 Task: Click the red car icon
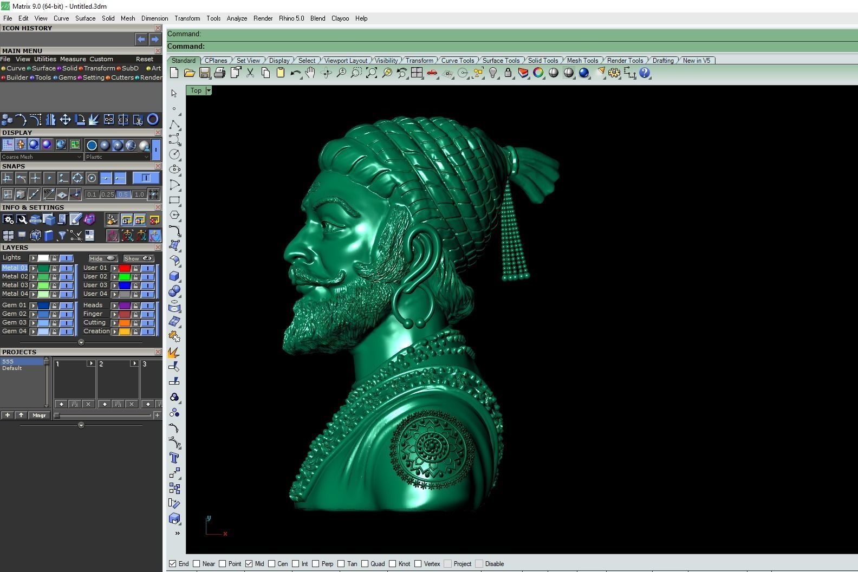tap(432, 73)
